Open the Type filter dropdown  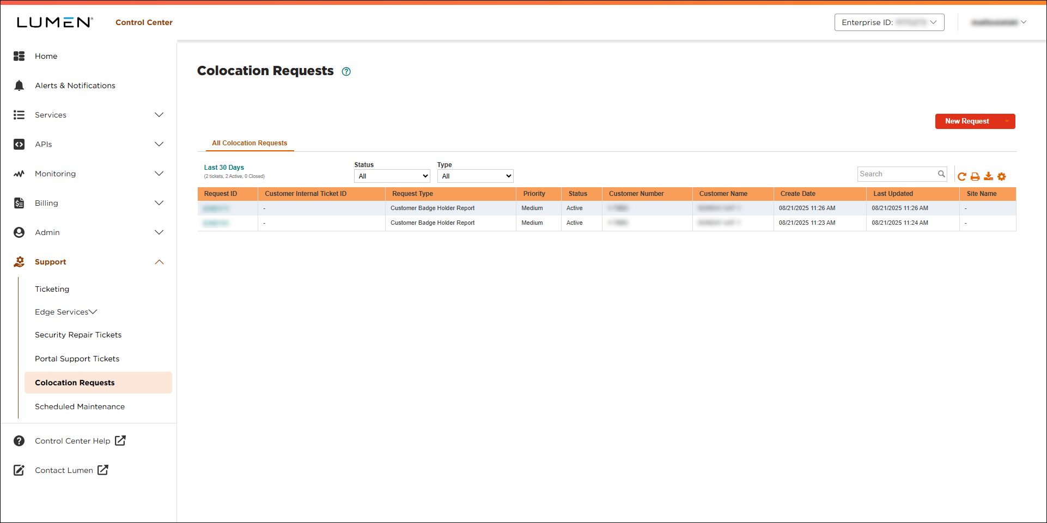[475, 176]
